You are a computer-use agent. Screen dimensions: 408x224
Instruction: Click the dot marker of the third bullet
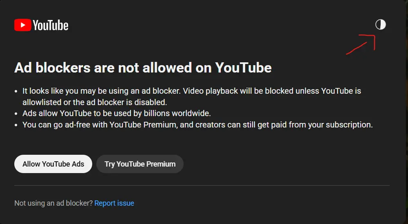[x=16, y=125]
